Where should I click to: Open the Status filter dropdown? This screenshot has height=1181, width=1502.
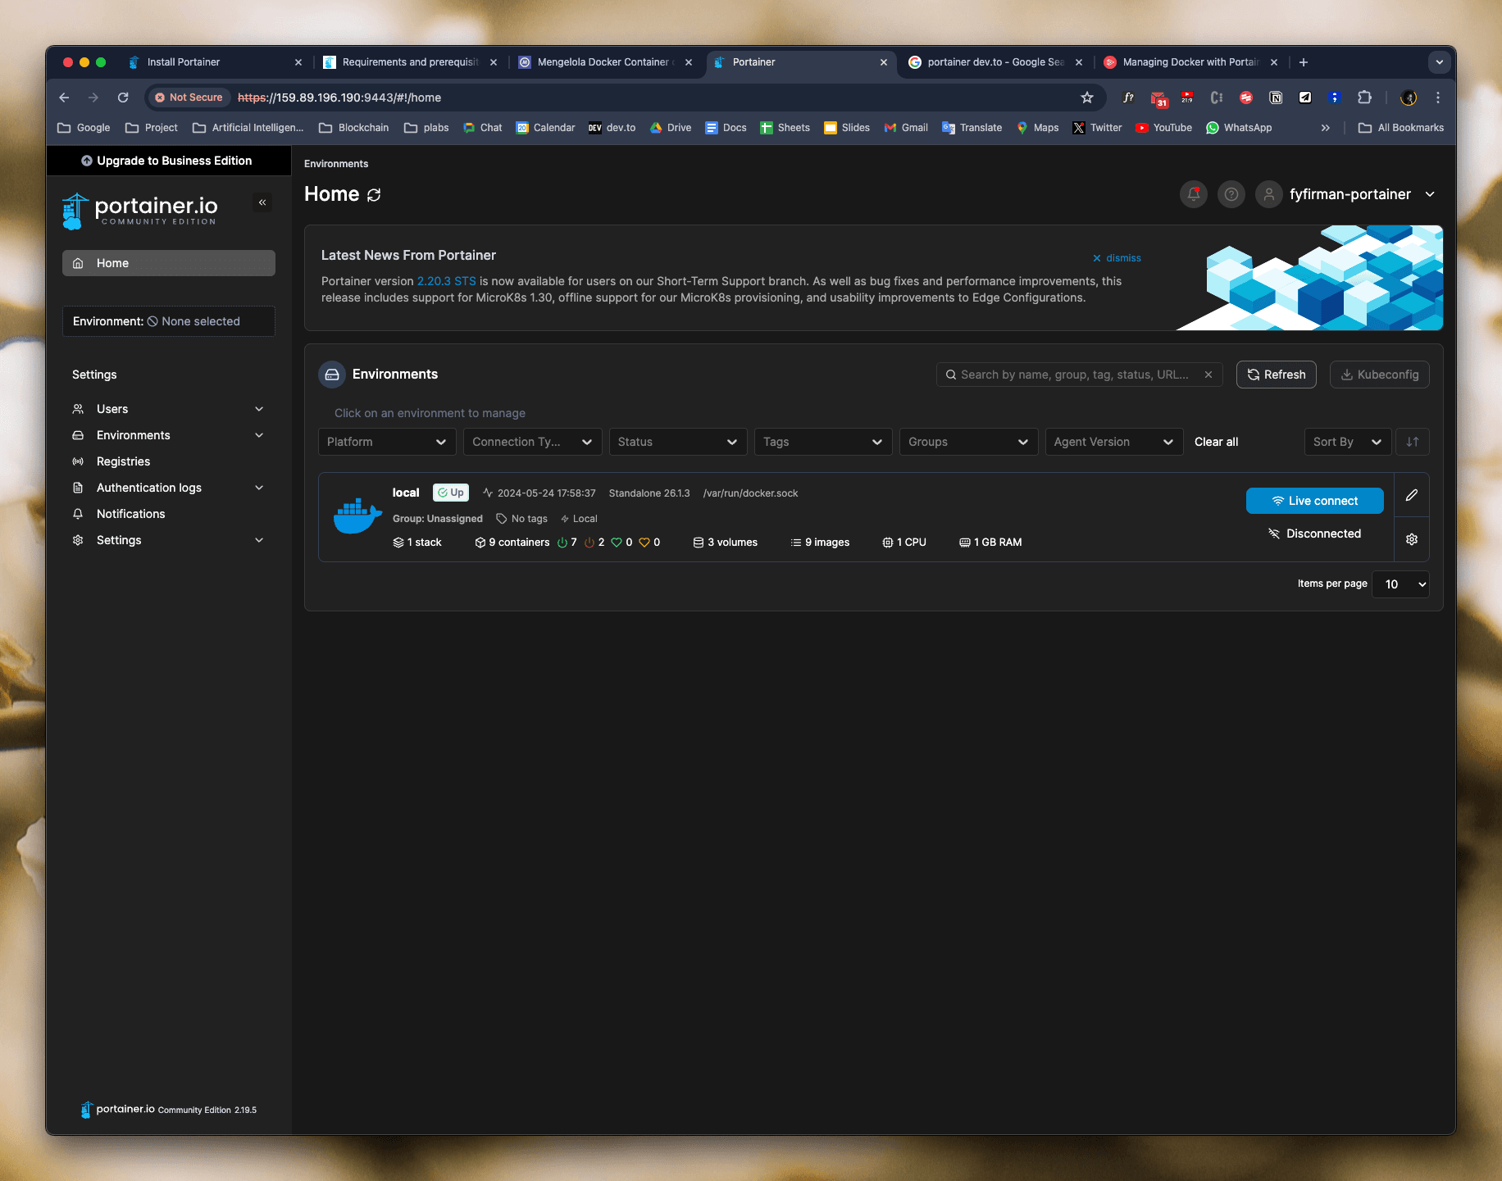(x=678, y=442)
